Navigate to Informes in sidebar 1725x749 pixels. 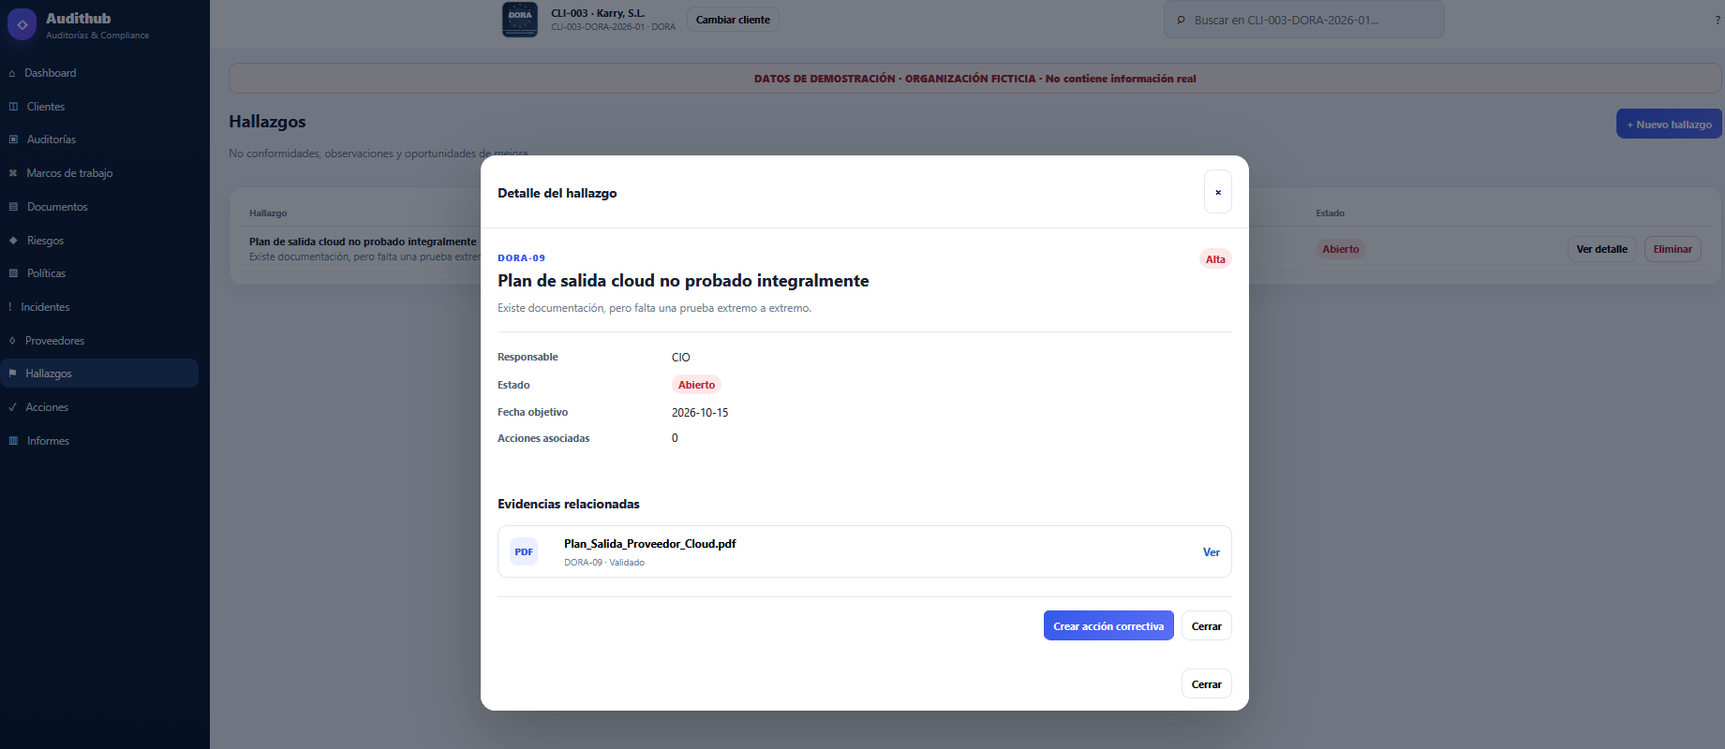[99, 441]
